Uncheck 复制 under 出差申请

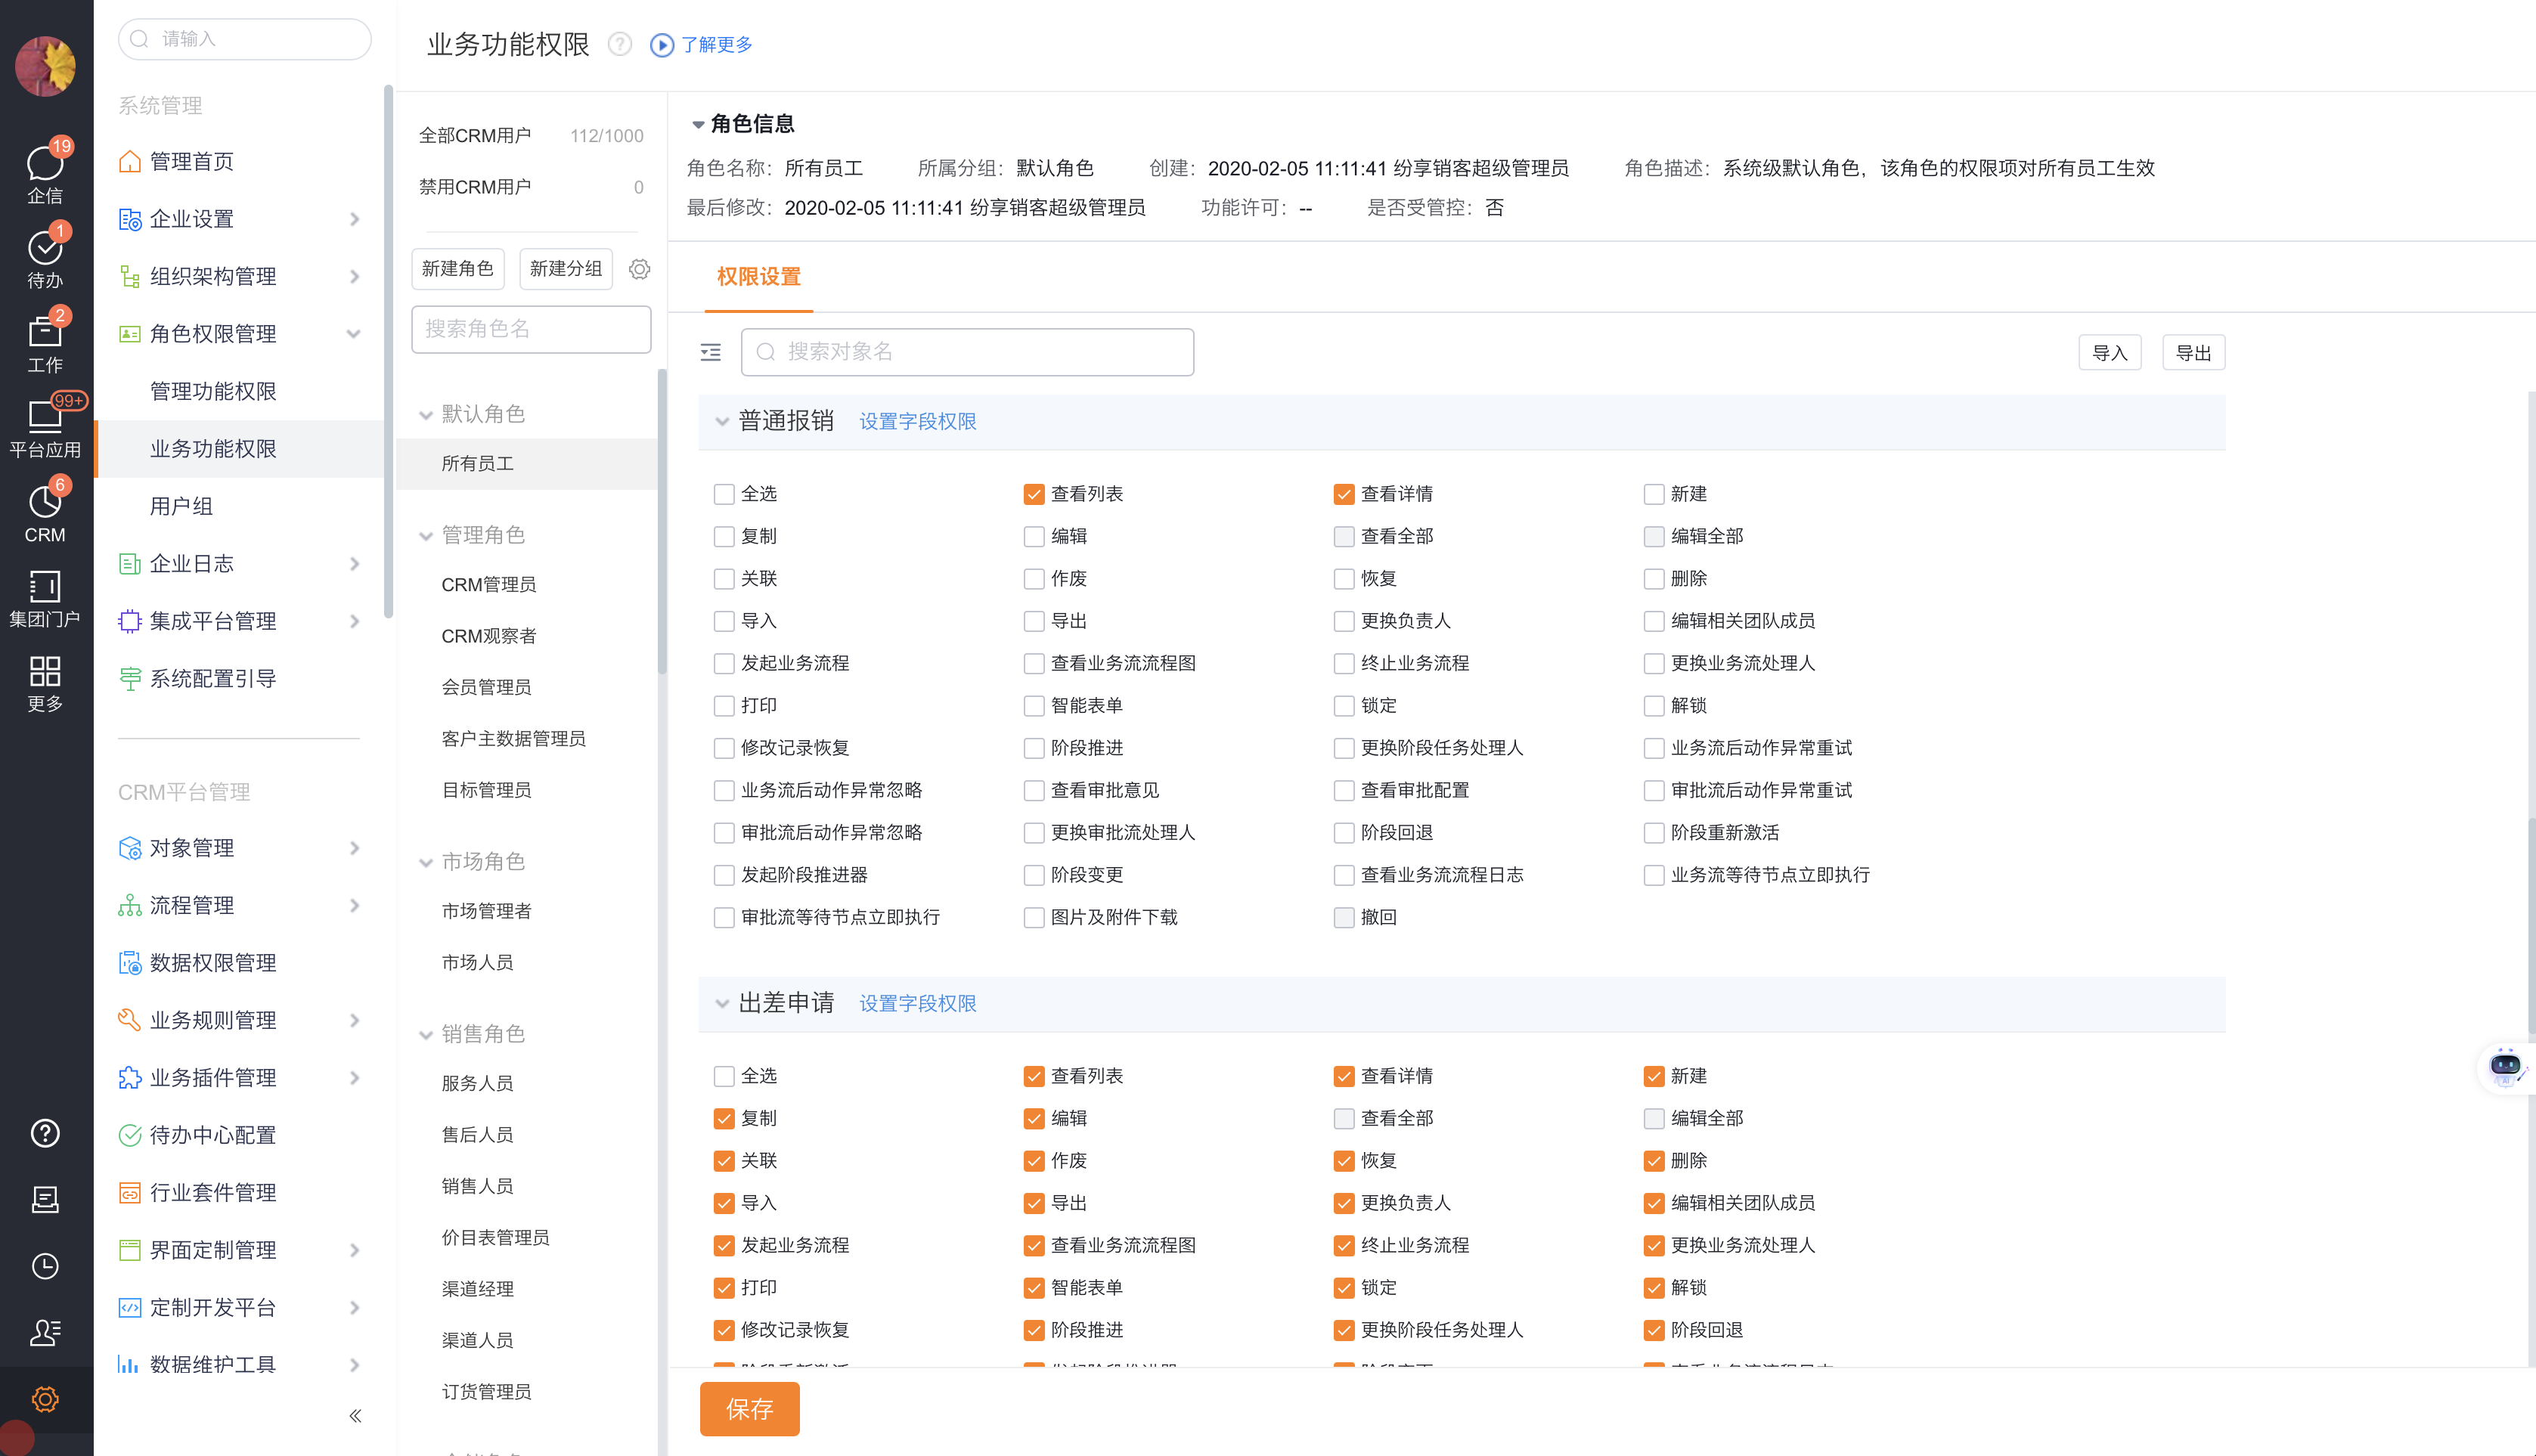point(724,1118)
